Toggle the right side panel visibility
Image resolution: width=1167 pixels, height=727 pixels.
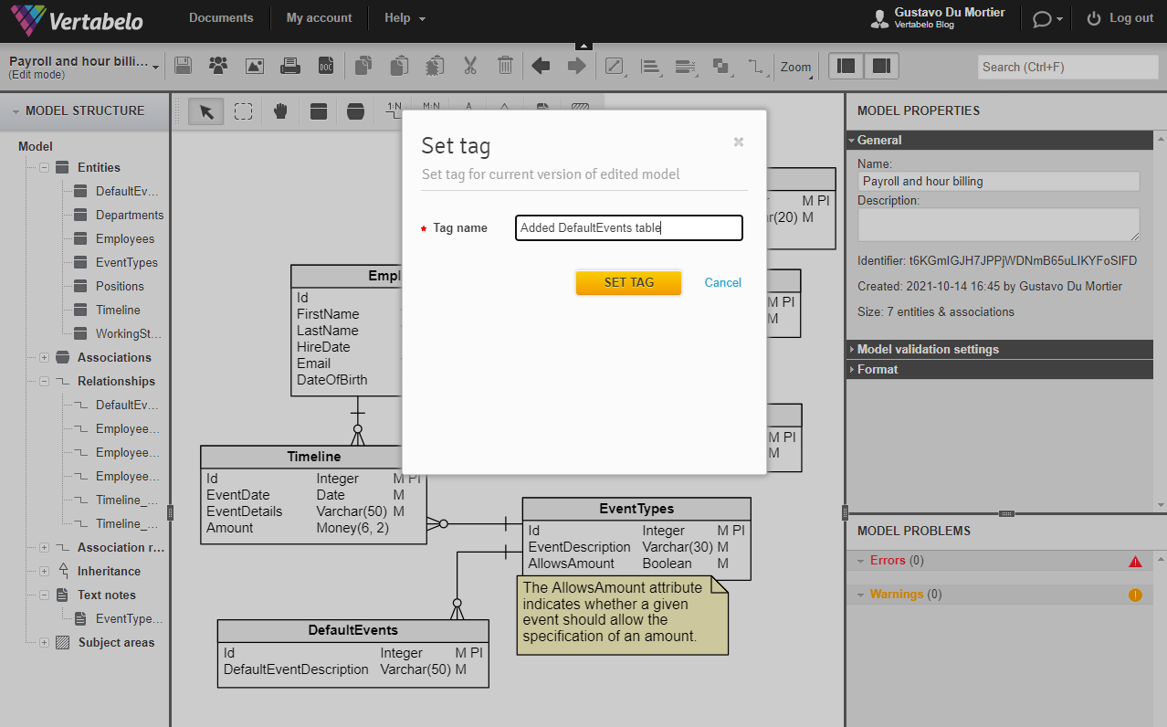pos(881,66)
